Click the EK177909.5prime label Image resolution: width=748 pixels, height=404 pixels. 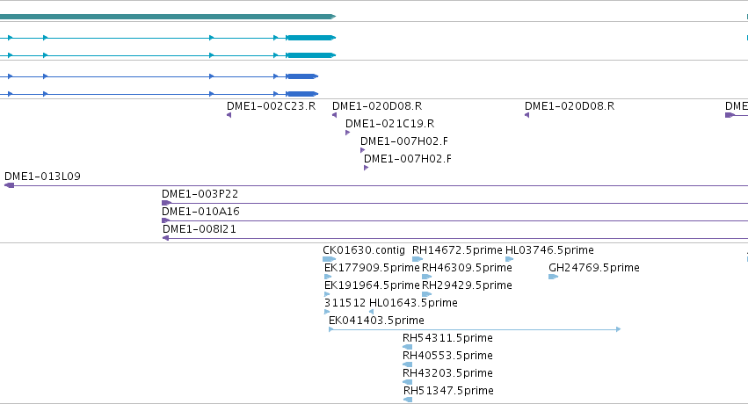(x=372, y=268)
